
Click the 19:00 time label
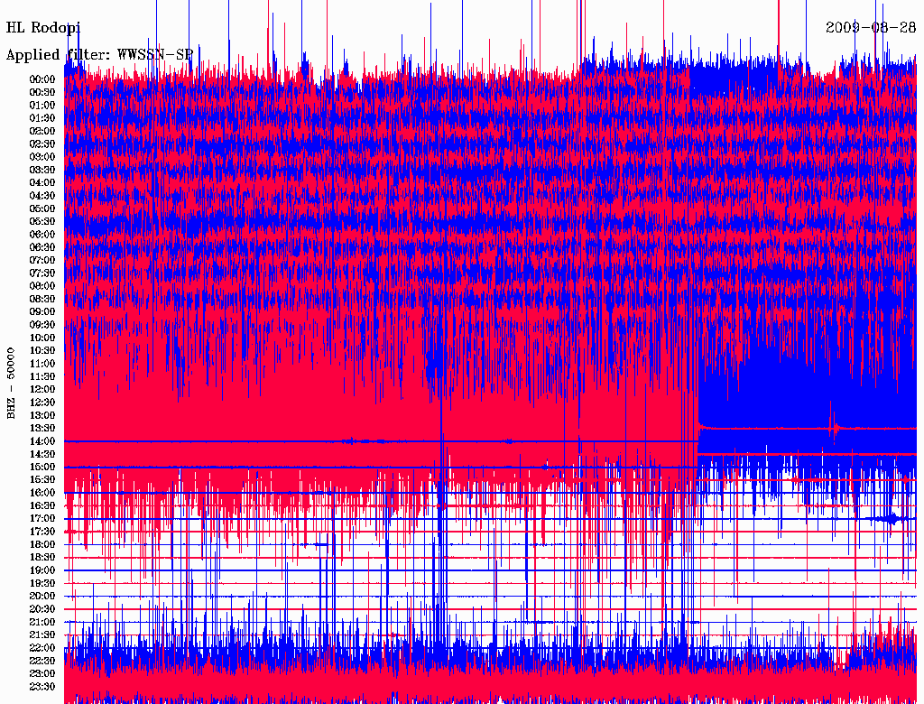(x=42, y=570)
